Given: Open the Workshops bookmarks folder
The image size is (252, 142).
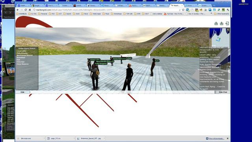Looking at the screenshot, I should pyautogui.click(x=117, y=14).
